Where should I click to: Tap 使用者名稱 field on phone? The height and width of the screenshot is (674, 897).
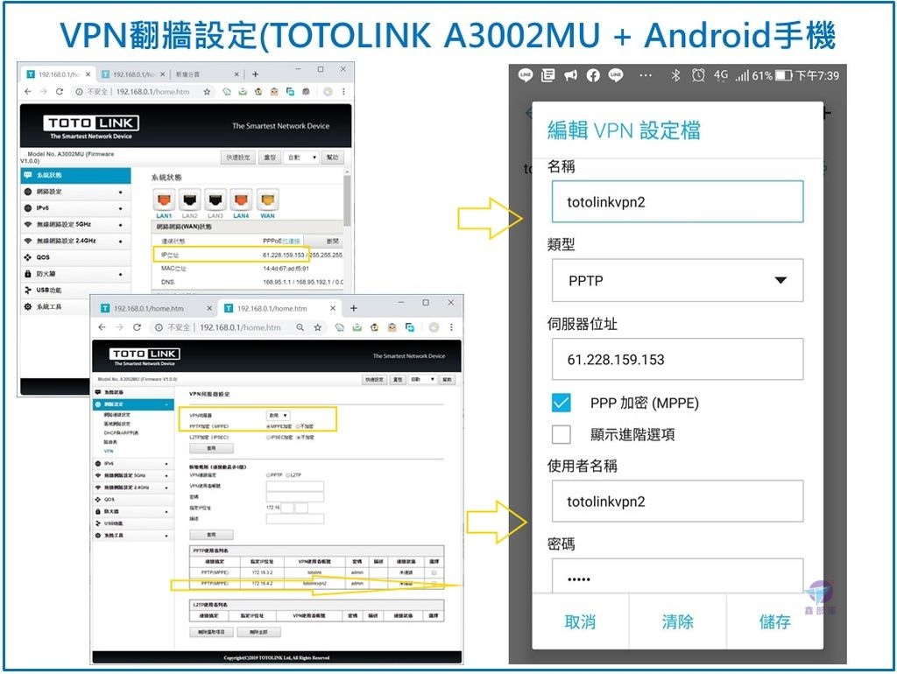tap(677, 501)
